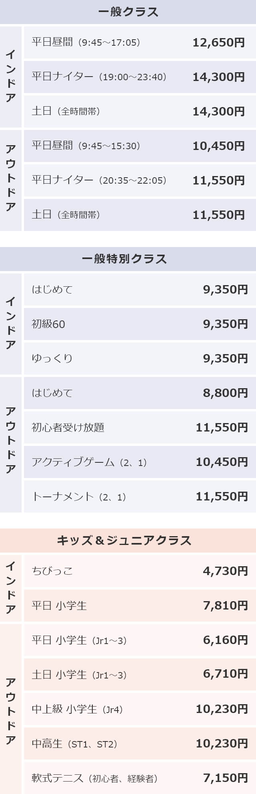Select the indoor 平日昼間 (9:45～17:05) row

pos(140,42)
